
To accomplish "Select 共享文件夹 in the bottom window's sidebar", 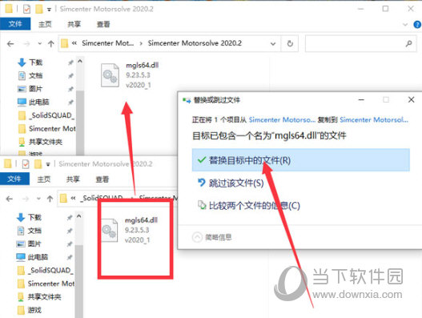I will click(38, 296).
